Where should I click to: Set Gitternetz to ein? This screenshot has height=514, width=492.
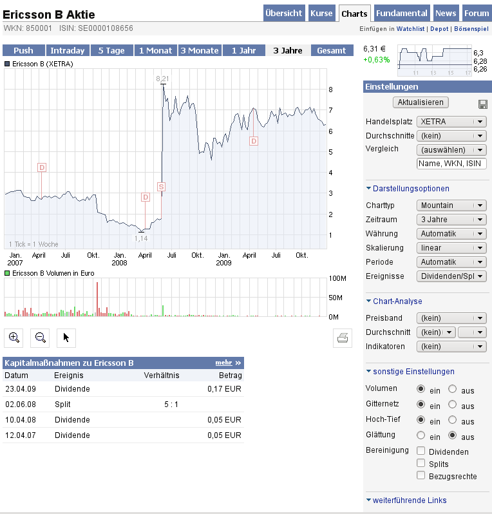point(421,405)
